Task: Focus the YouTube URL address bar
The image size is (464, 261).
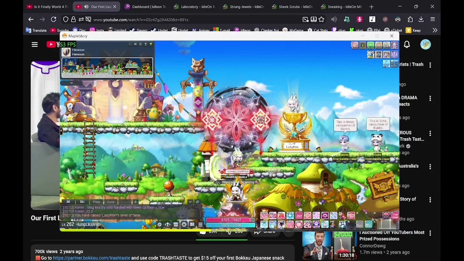Action: (x=196, y=20)
